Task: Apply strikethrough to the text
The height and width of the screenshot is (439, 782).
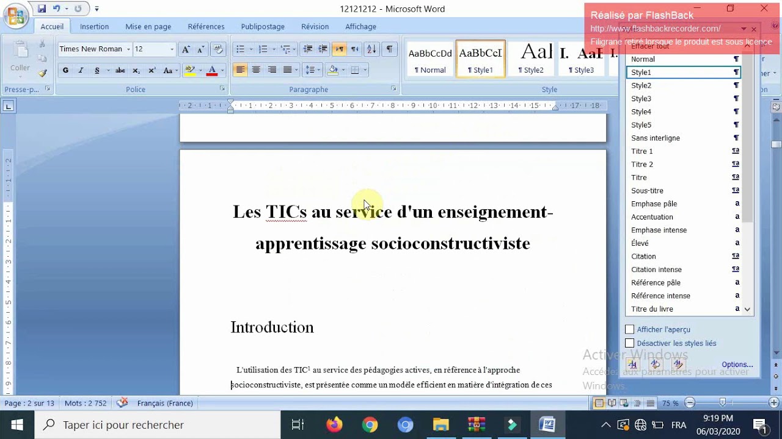Action: 120,70
